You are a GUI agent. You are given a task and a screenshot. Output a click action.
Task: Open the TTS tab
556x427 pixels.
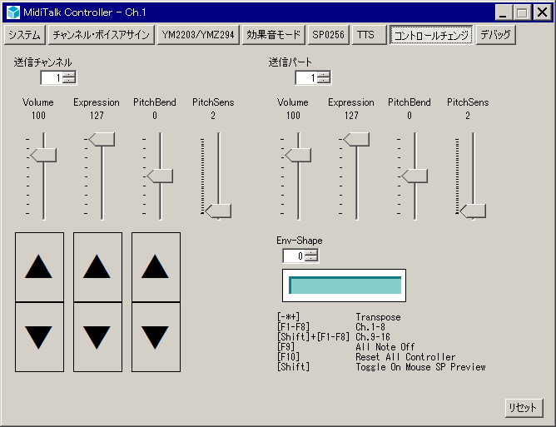coord(369,35)
